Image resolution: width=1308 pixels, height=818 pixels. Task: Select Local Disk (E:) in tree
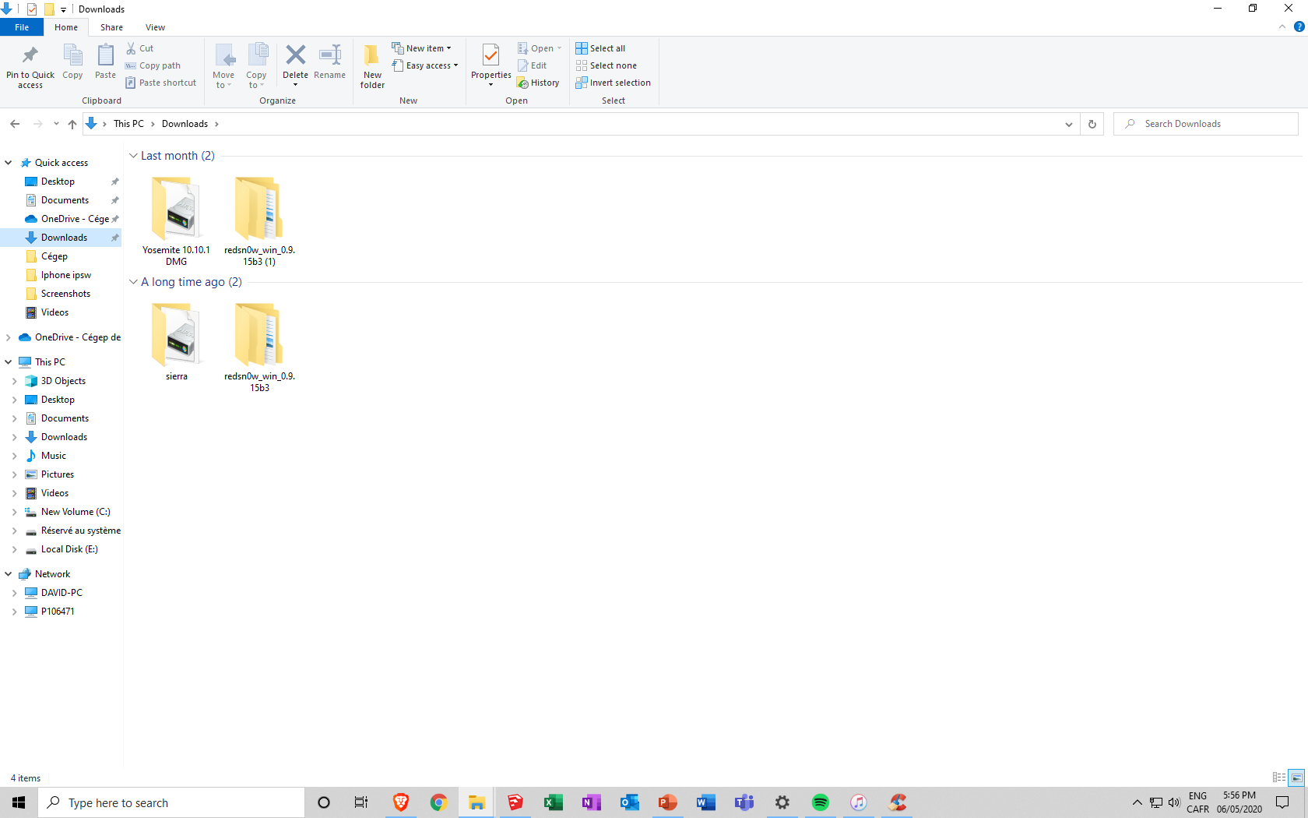[x=62, y=549]
